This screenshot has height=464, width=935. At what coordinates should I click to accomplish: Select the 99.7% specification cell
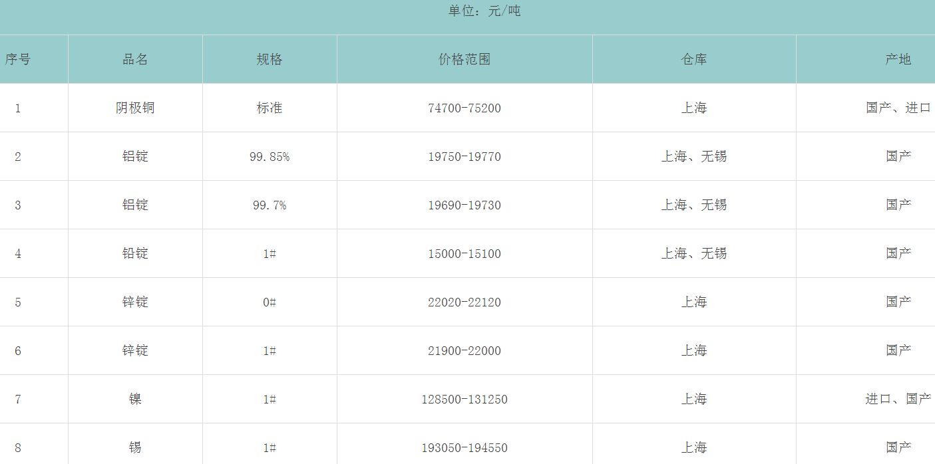click(x=270, y=205)
